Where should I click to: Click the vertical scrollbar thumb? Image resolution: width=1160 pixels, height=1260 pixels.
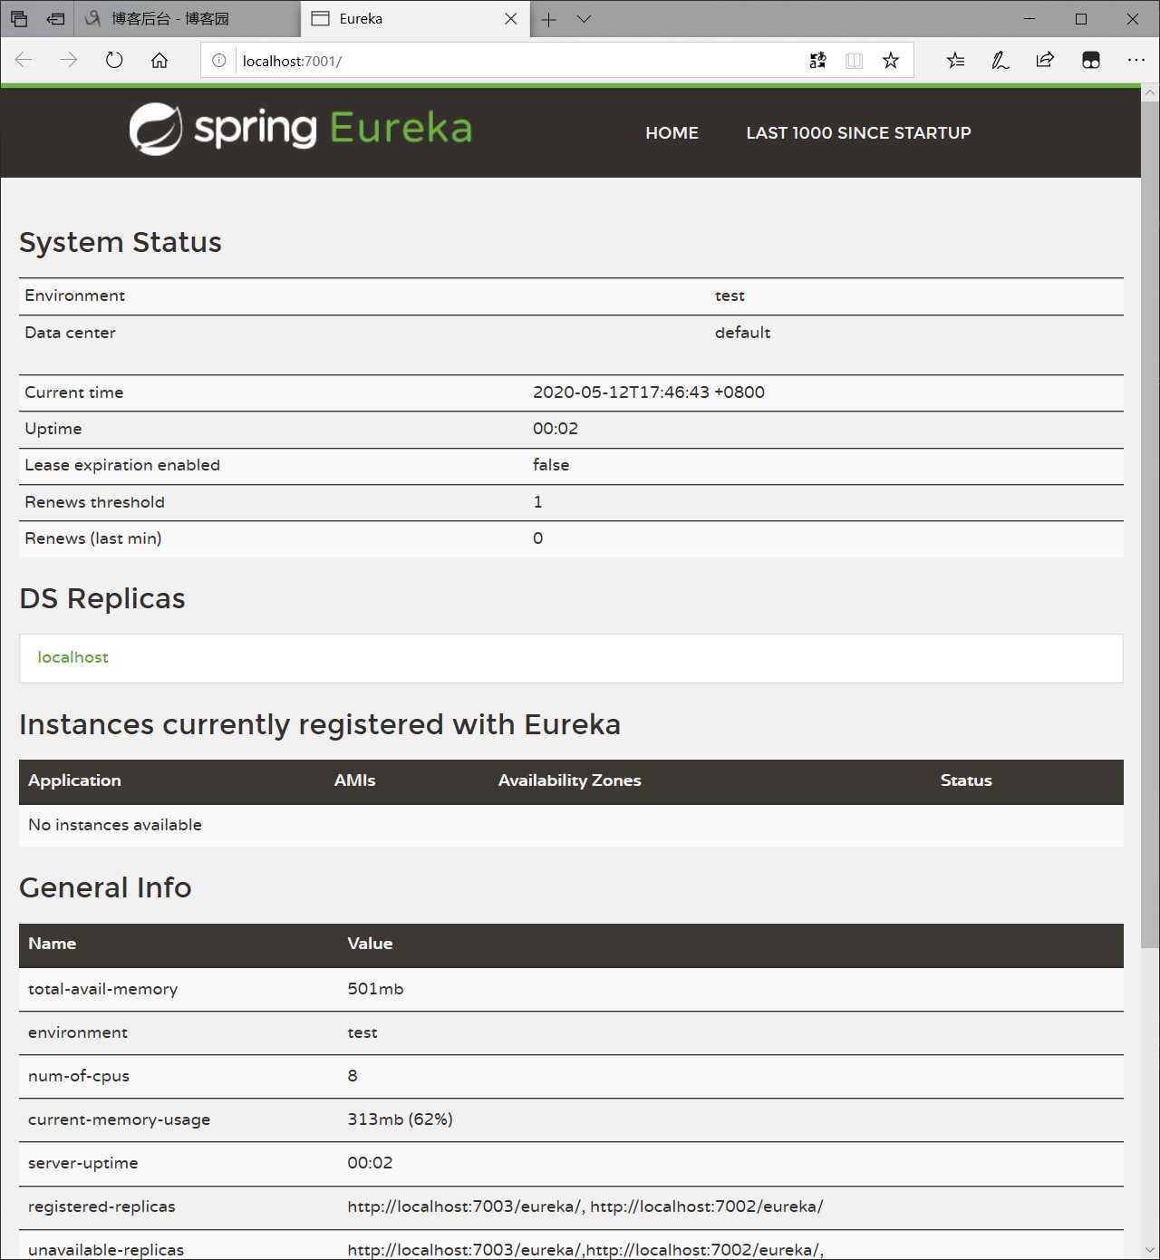point(1150,524)
